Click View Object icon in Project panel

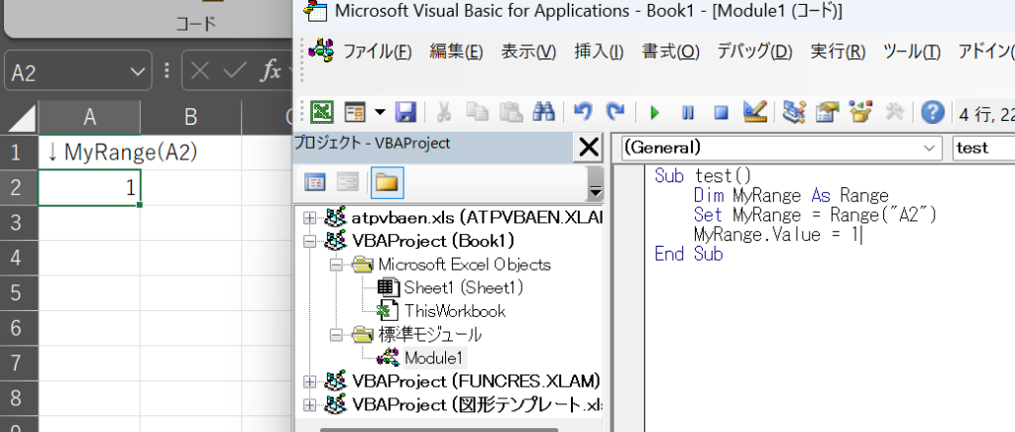pyautogui.click(x=348, y=183)
